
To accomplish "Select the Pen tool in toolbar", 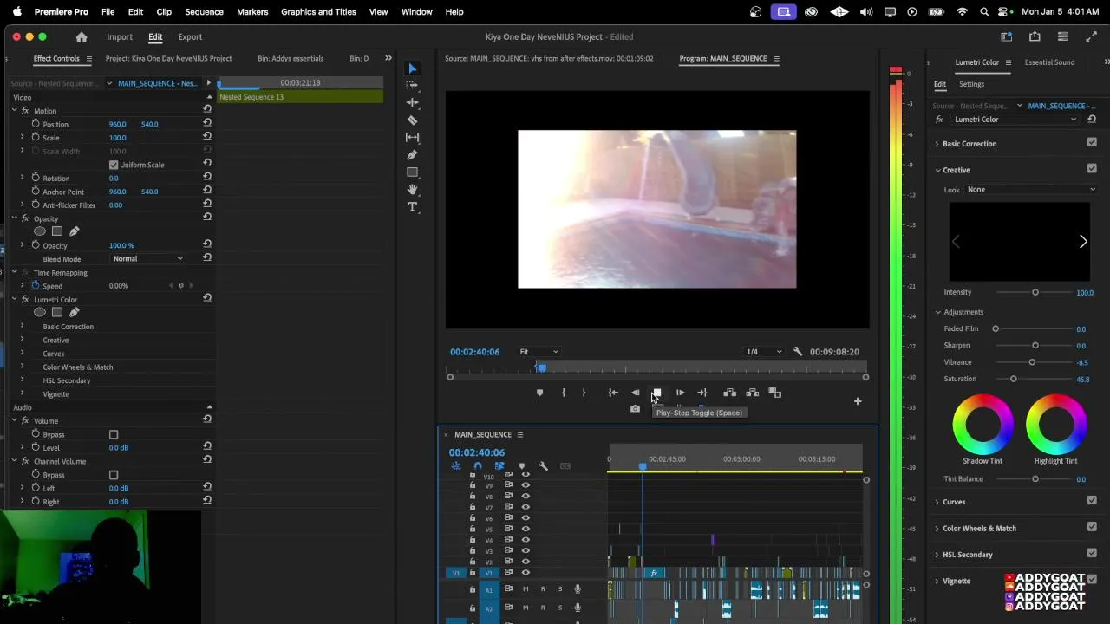I will pos(413,155).
